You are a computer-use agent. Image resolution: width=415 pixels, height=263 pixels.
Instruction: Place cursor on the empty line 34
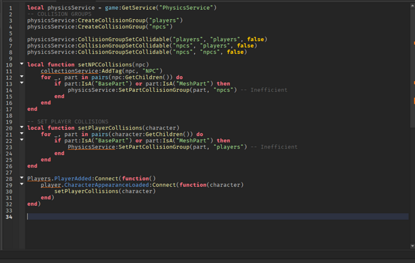(x=120, y=216)
